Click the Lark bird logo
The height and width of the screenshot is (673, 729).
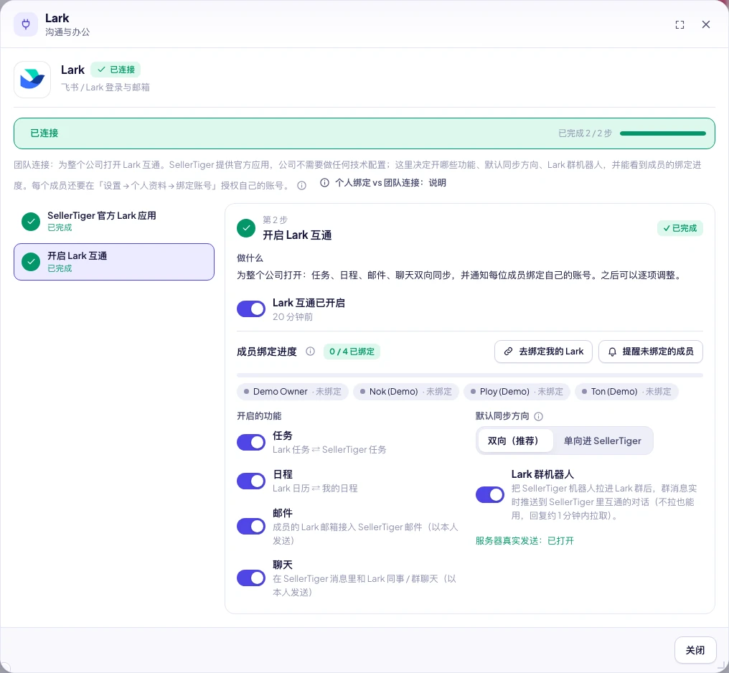click(32, 80)
